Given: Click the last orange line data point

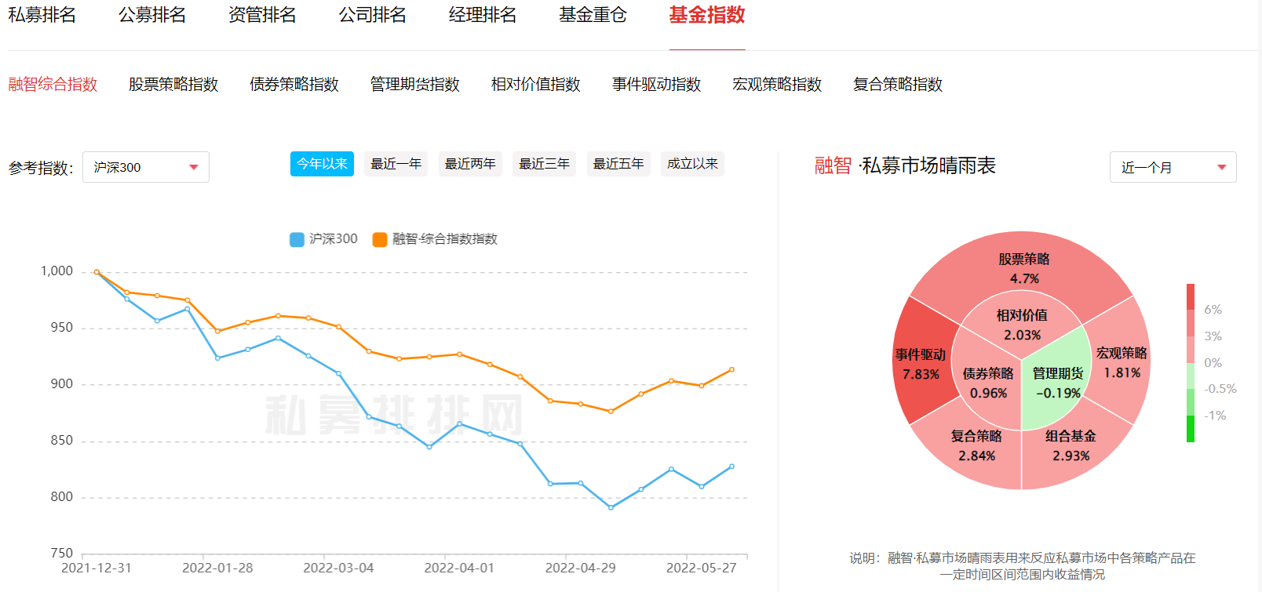Looking at the screenshot, I should tap(732, 369).
